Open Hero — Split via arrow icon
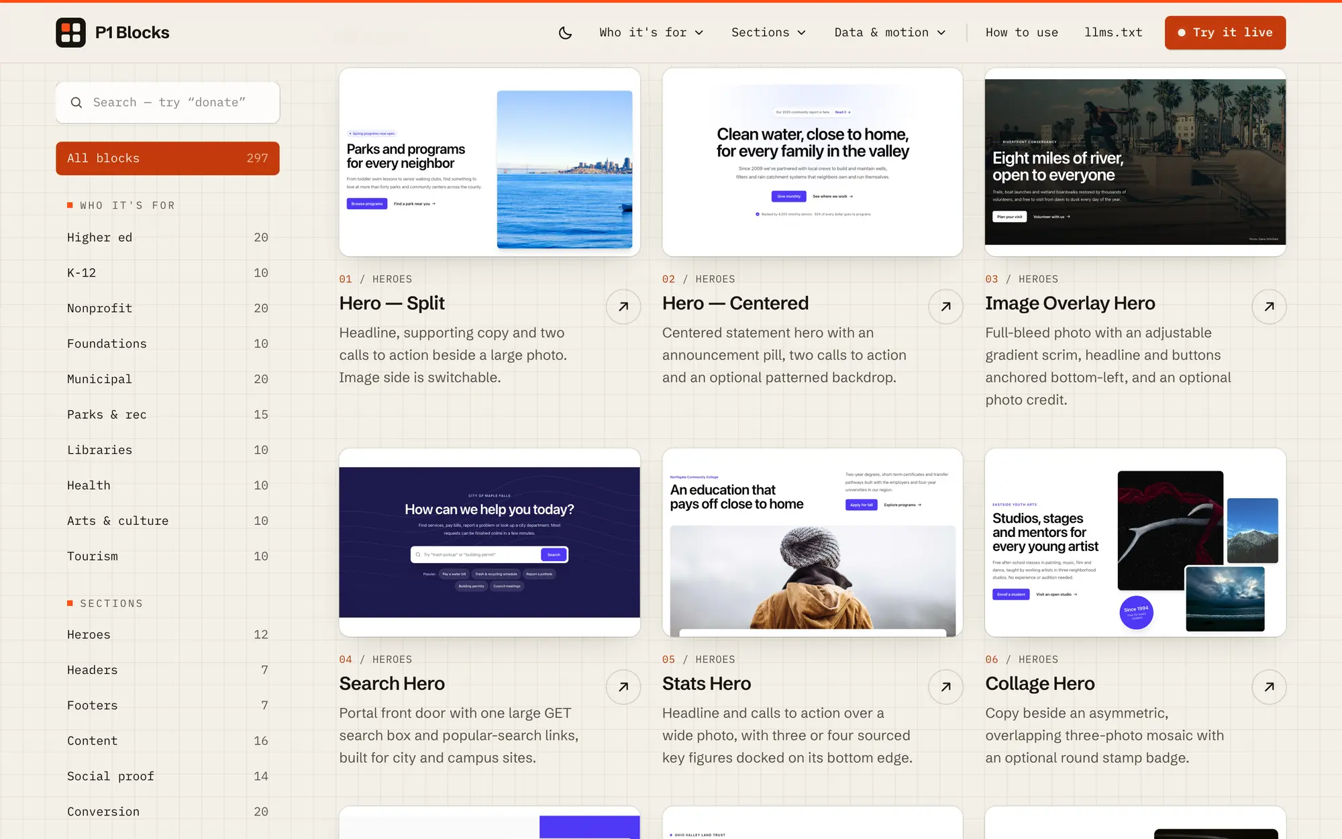The width and height of the screenshot is (1342, 839). (623, 307)
